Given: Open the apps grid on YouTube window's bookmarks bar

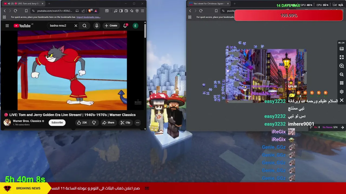Looking at the screenshot, I should [x=4, y=17].
